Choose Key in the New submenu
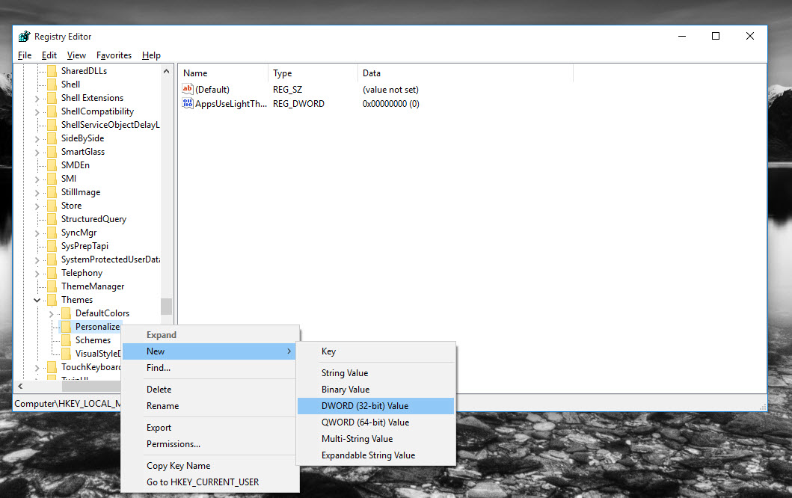Screen dimensions: 792x498 coord(375,351)
